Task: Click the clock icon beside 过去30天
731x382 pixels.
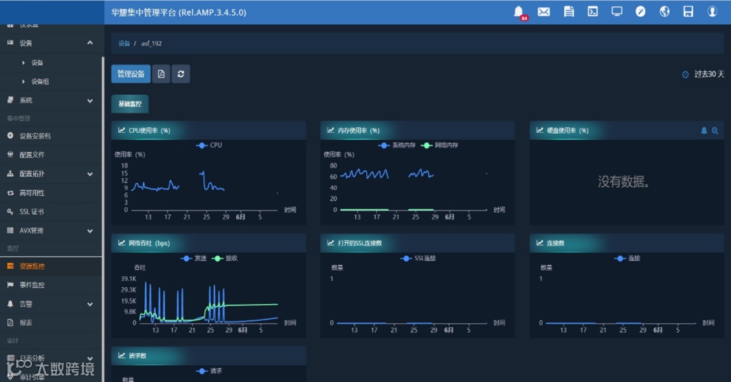Action: click(685, 74)
